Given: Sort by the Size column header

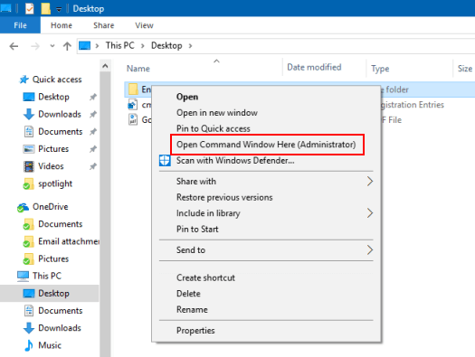Looking at the screenshot, I should pyautogui.click(x=465, y=69).
